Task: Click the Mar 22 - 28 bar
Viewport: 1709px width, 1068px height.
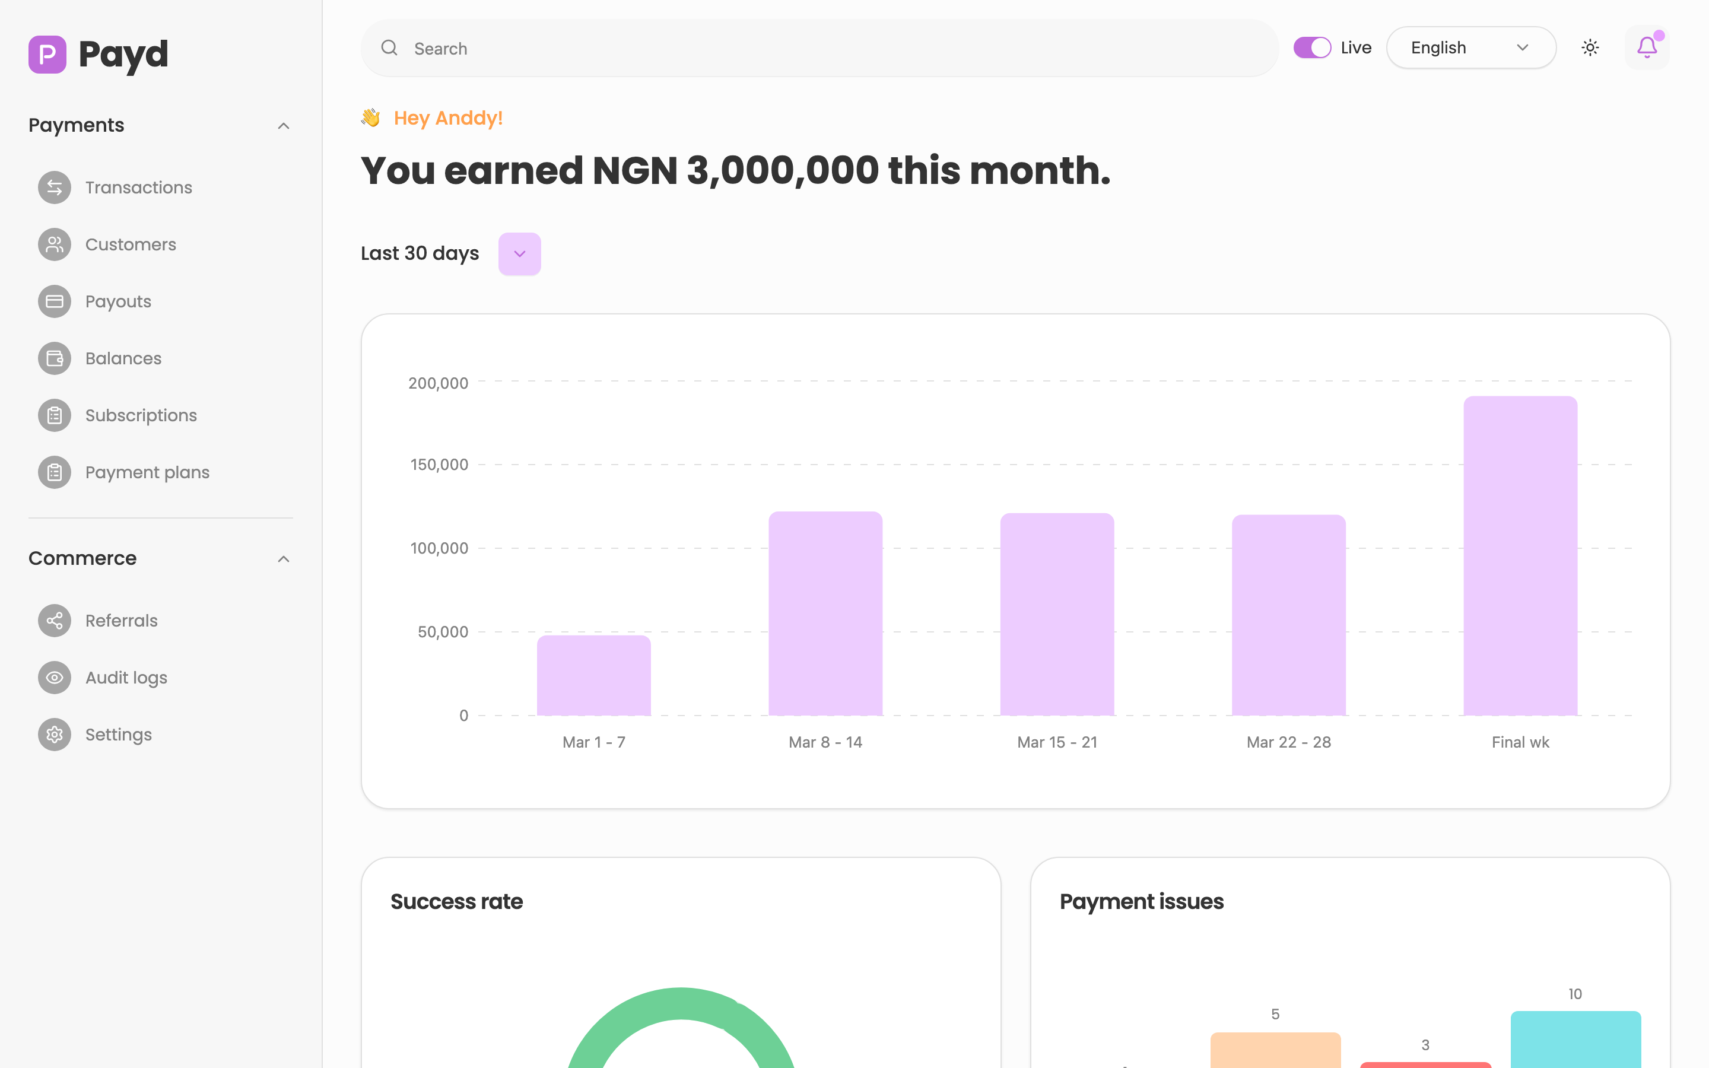Action: click(1289, 615)
